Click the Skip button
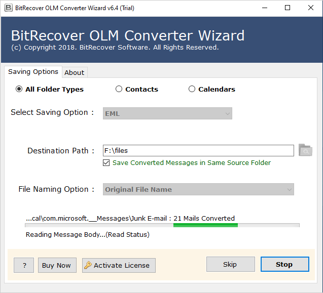Viewport: 323px width, 293px height. [231, 264]
